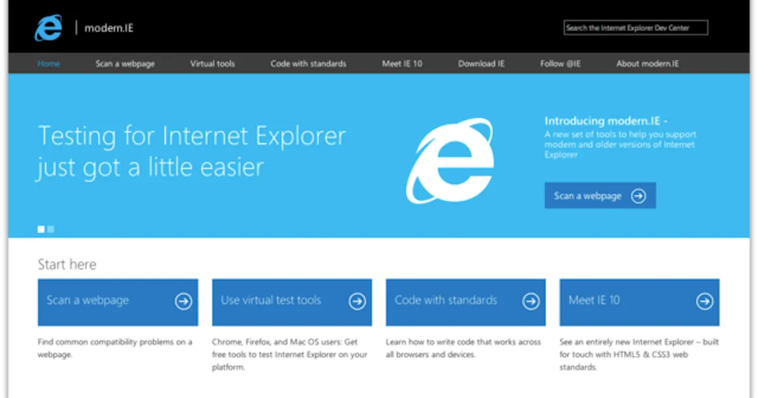Click the arrow icon on the Code with standards tile
The image size is (758, 398).
[x=531, y=302]
